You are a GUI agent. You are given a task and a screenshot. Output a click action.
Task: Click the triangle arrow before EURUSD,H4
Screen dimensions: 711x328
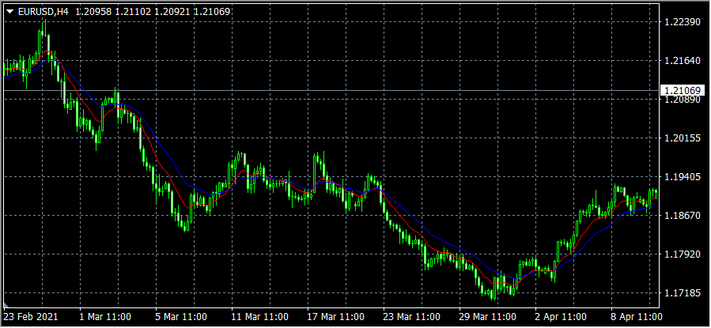click(x=10, y=12)
